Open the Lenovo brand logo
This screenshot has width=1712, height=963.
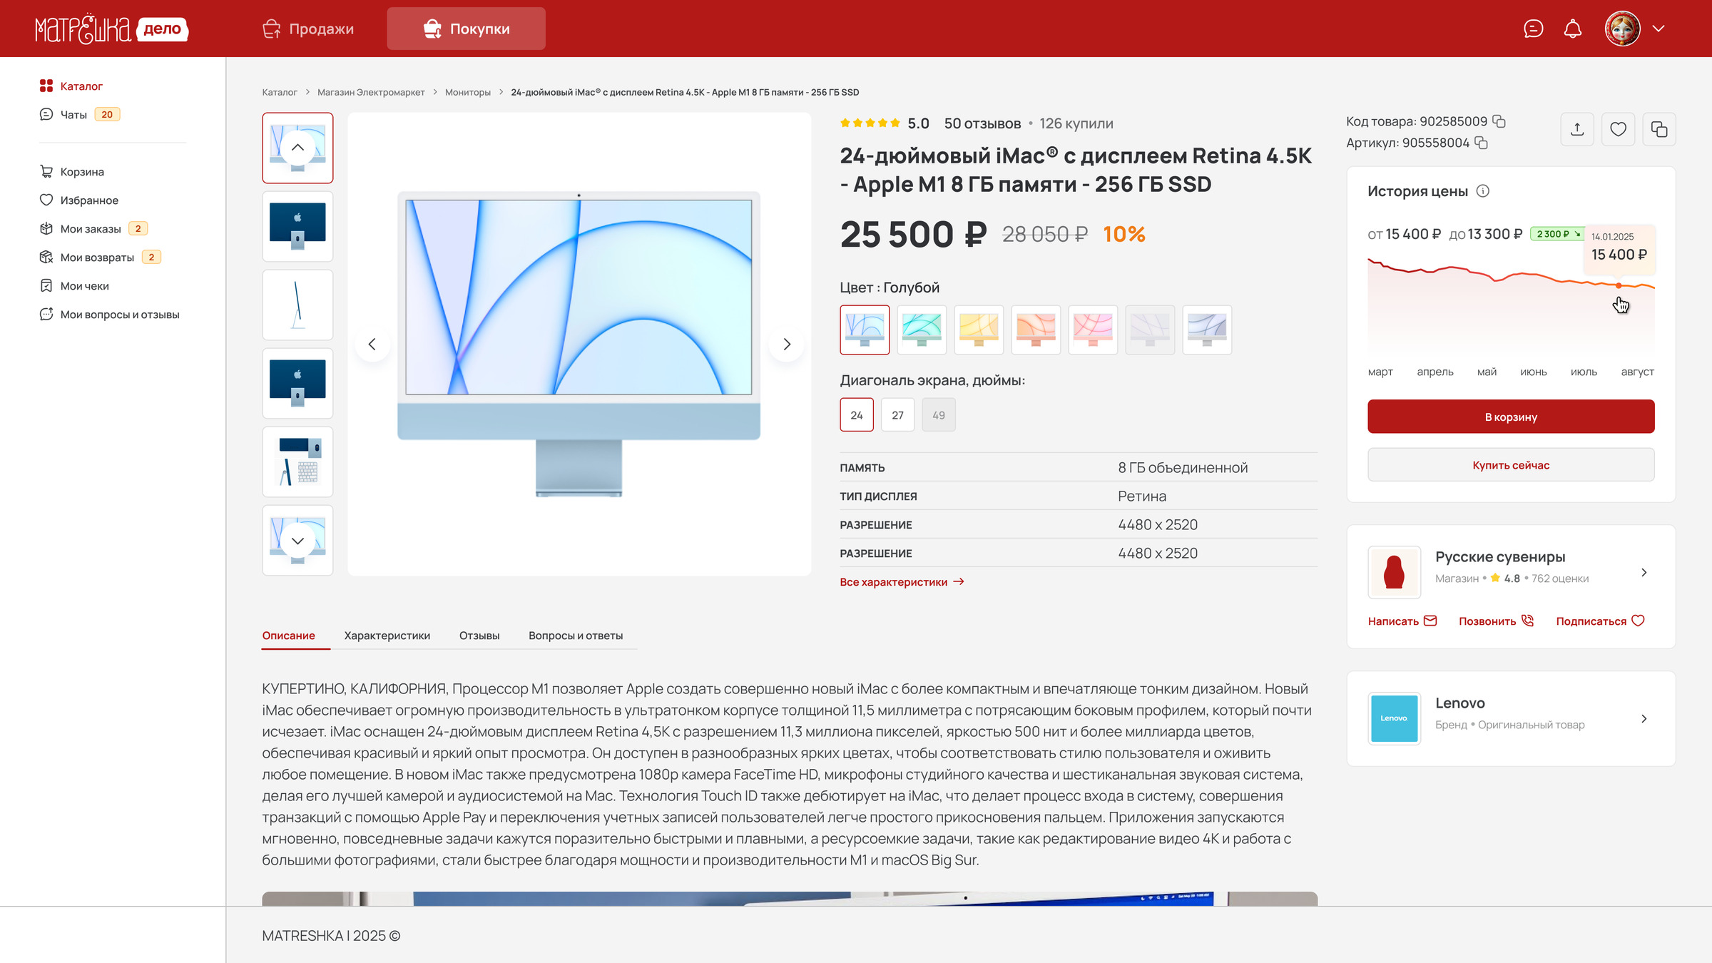[x=1395, y=718]
